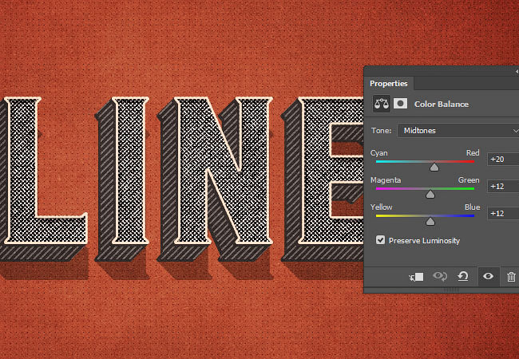519x359 pixels.
Task: Clip adjustment to layer below icon
Action: [417, 277]
